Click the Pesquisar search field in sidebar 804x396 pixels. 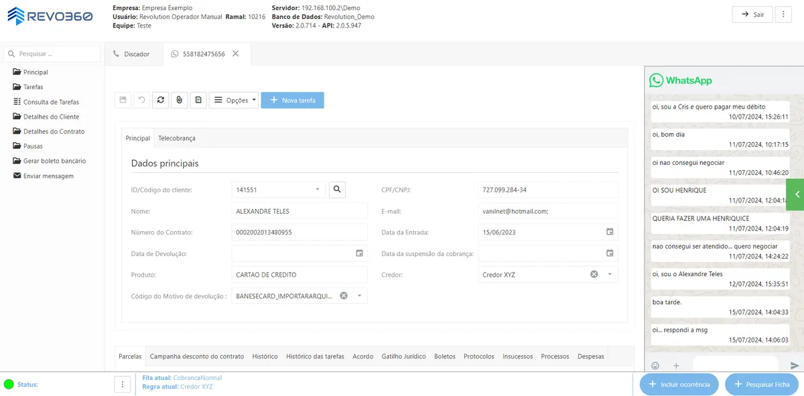point(52,54)
